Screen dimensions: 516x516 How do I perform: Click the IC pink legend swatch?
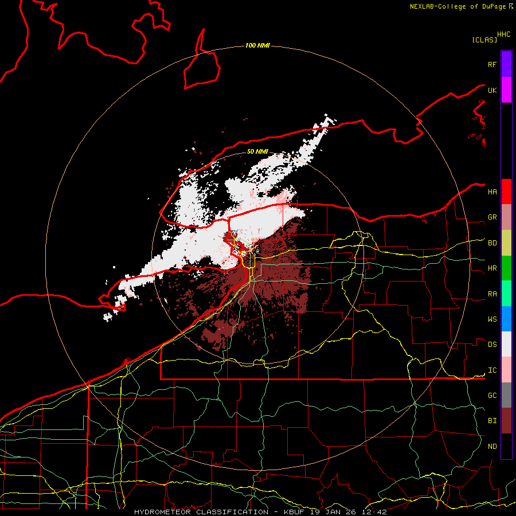click(506, 370)
